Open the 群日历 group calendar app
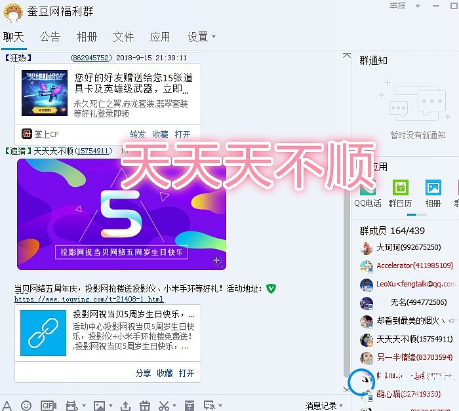459x411 pixels. click(x=400, y=194)
